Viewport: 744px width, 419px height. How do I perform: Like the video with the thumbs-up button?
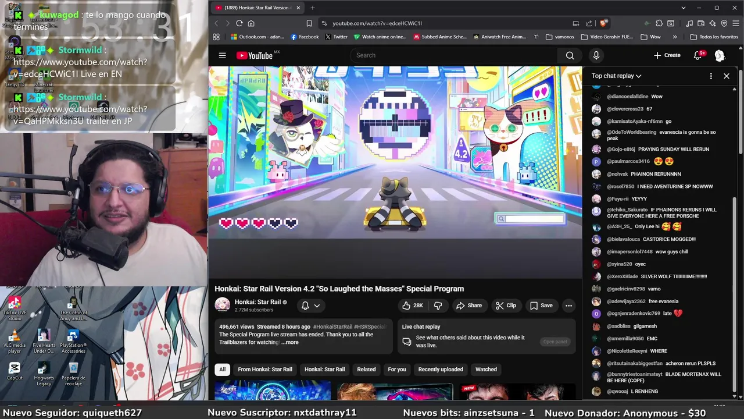click(x=412, y=306)
